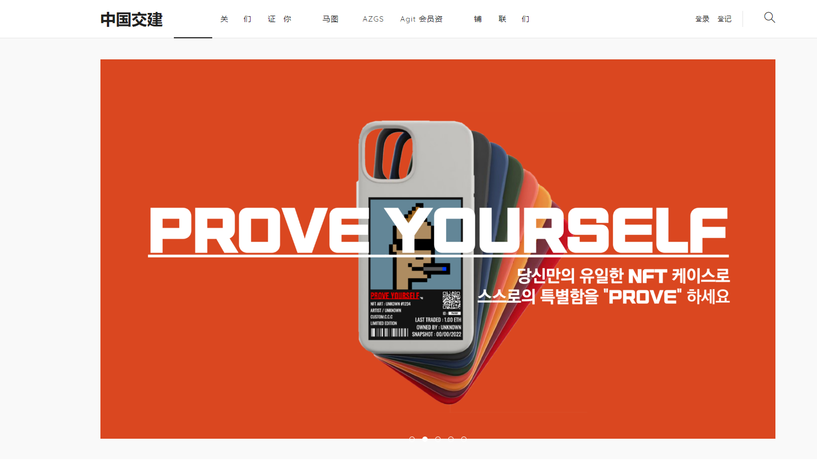
Task: Select the last carousel indicator dot
Action: click(x=464, y=439)
